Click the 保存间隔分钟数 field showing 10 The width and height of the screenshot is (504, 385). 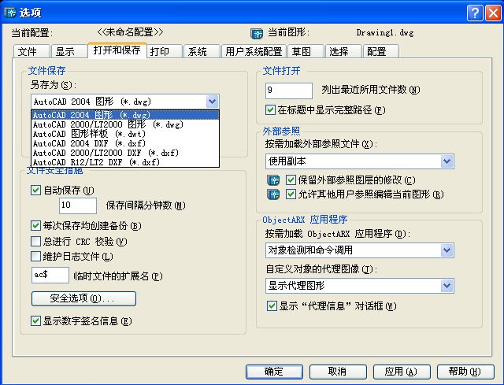coord(77,205)
